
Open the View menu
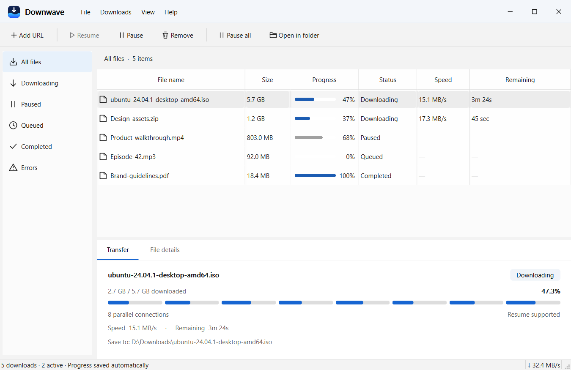[148, 12]
